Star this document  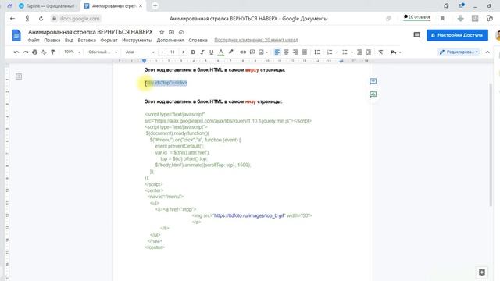pyautogui.click(x=162, y=32)
